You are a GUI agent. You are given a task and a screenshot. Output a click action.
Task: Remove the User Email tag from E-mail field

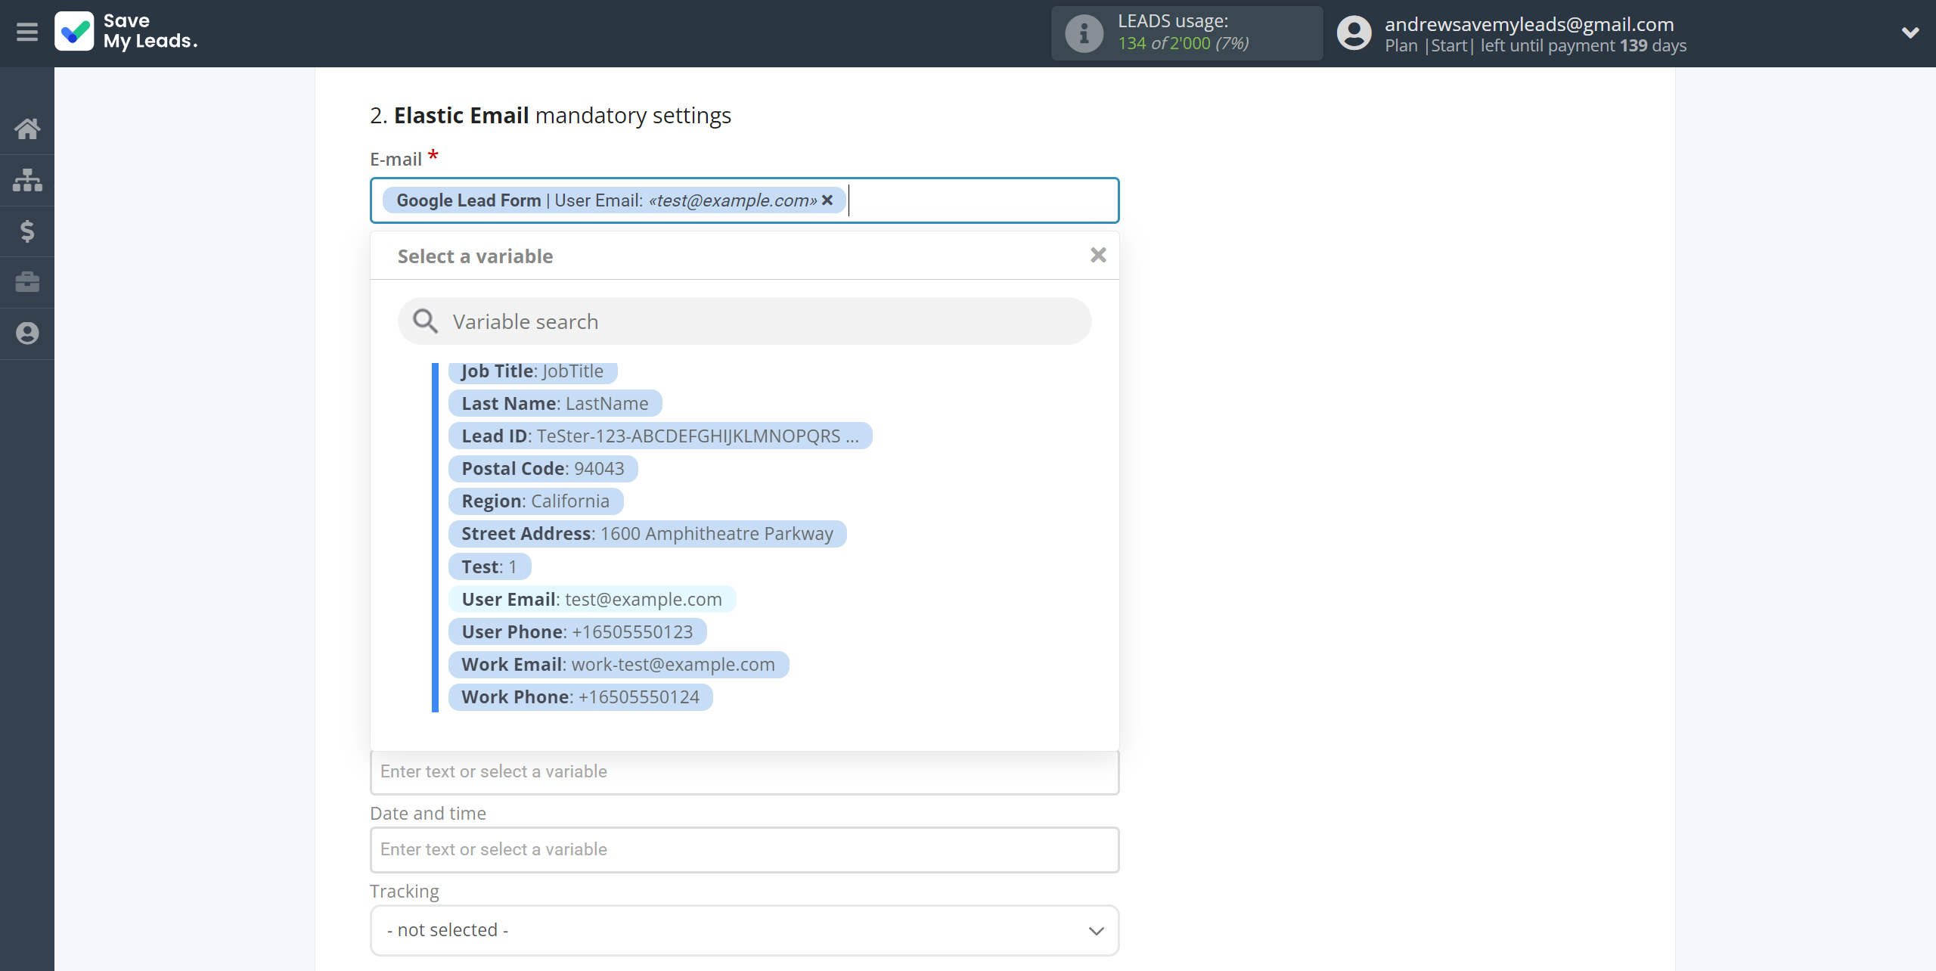coord(827,200)
